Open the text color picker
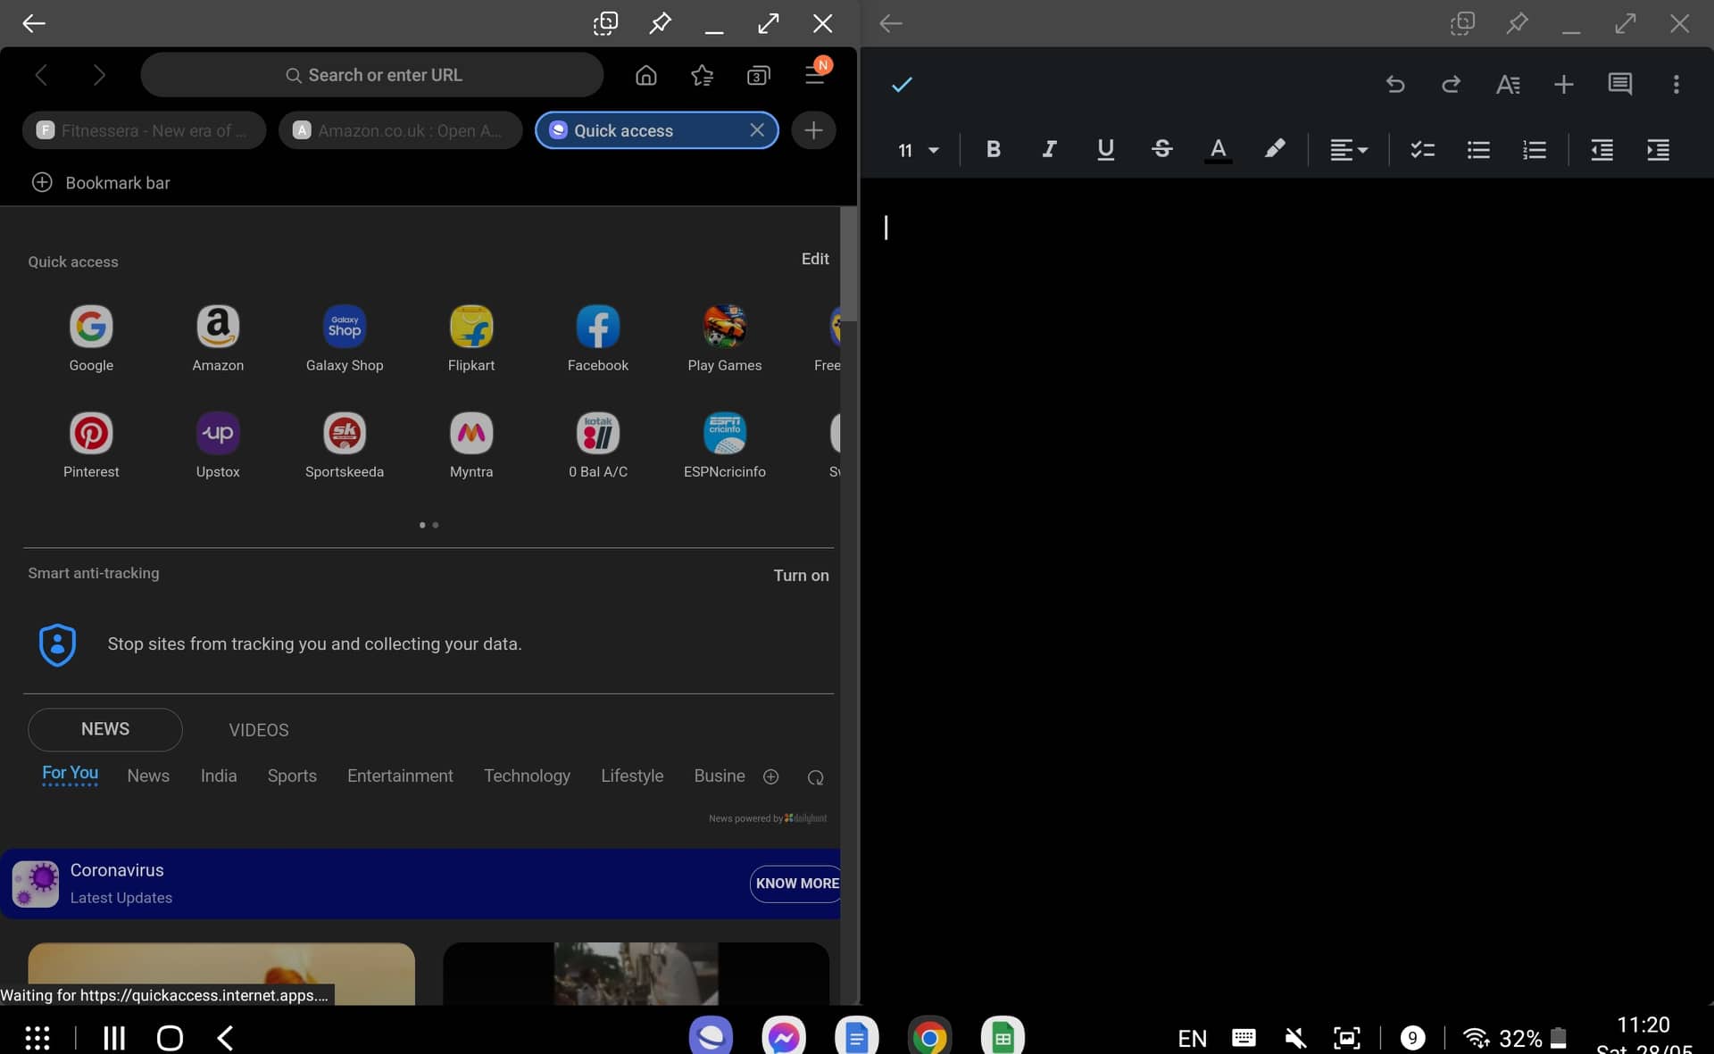1714x1054 pixels. point(1218,150)
